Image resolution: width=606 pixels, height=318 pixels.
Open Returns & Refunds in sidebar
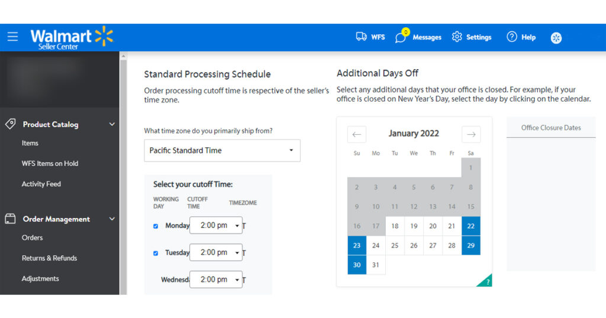(x=50, y=258)
